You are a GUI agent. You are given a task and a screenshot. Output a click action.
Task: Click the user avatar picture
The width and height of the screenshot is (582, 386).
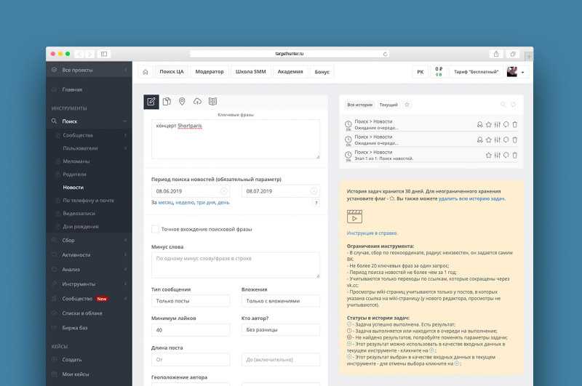click(512, 72)
